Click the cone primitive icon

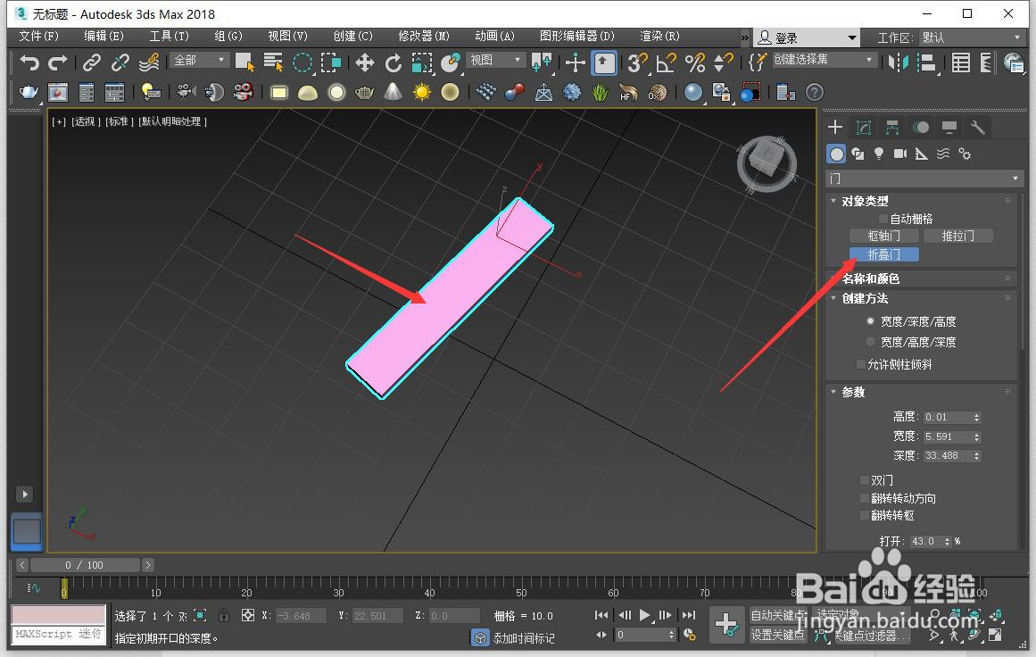tap(394, 92)
